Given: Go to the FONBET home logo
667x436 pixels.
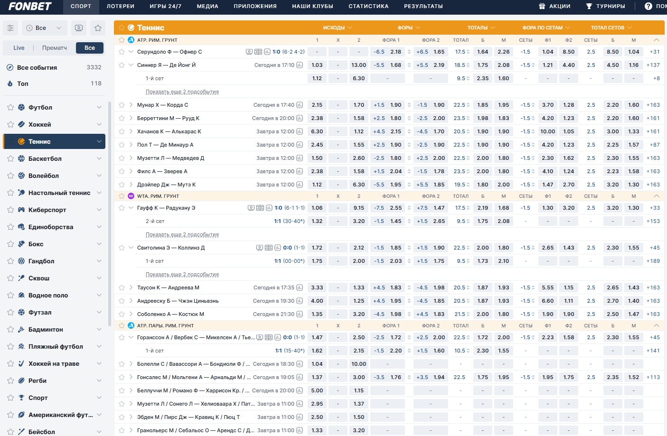Looking at the screenshot, I should point(30,7).
